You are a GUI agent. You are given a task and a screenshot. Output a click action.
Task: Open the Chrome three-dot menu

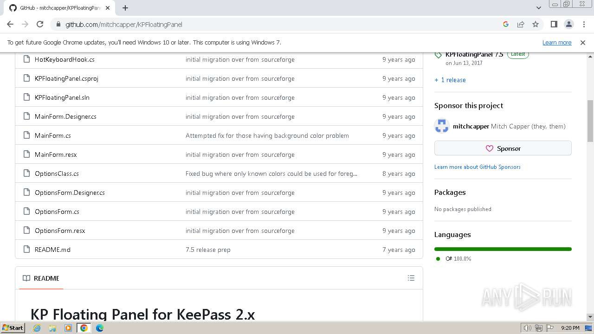[x=583, y=24]
